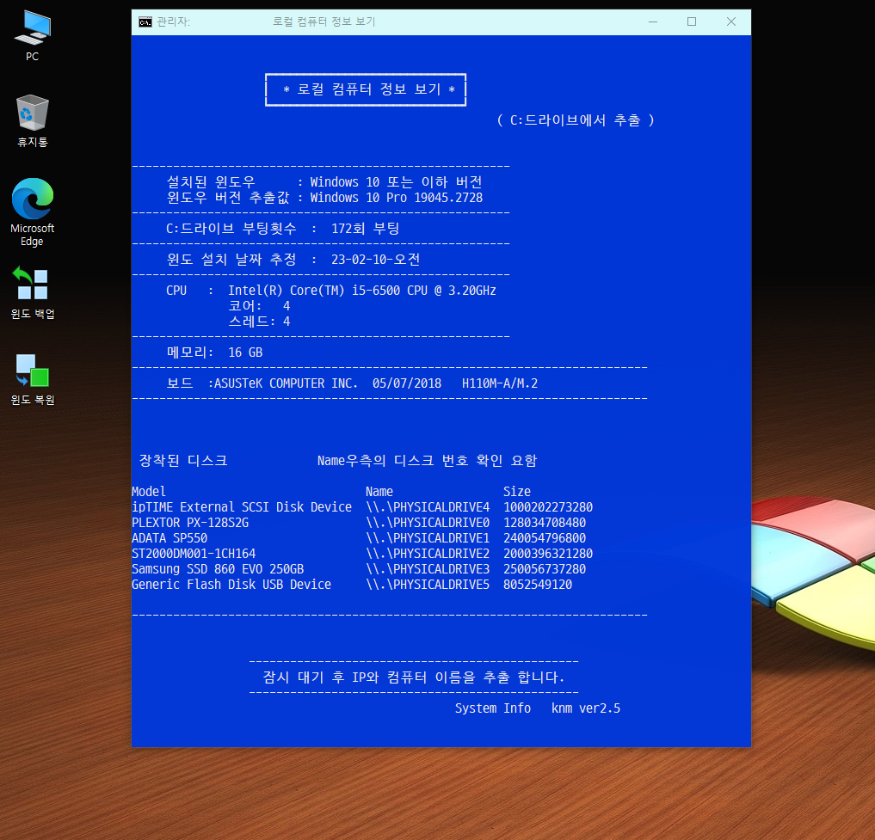Open the 윈도 백업 desktop shortcut

point(33,292)
